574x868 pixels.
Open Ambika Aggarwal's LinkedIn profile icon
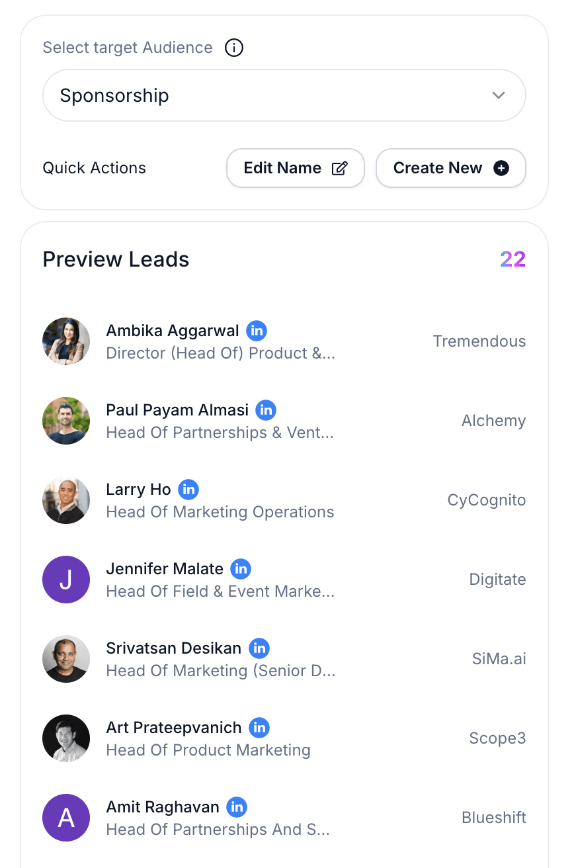[x=257, y=330]
